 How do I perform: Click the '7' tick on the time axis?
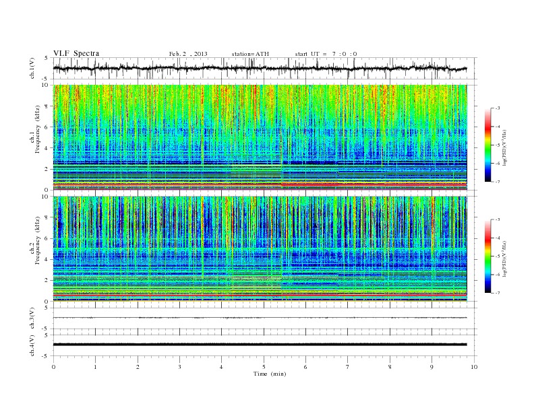[x=348, y=367]
